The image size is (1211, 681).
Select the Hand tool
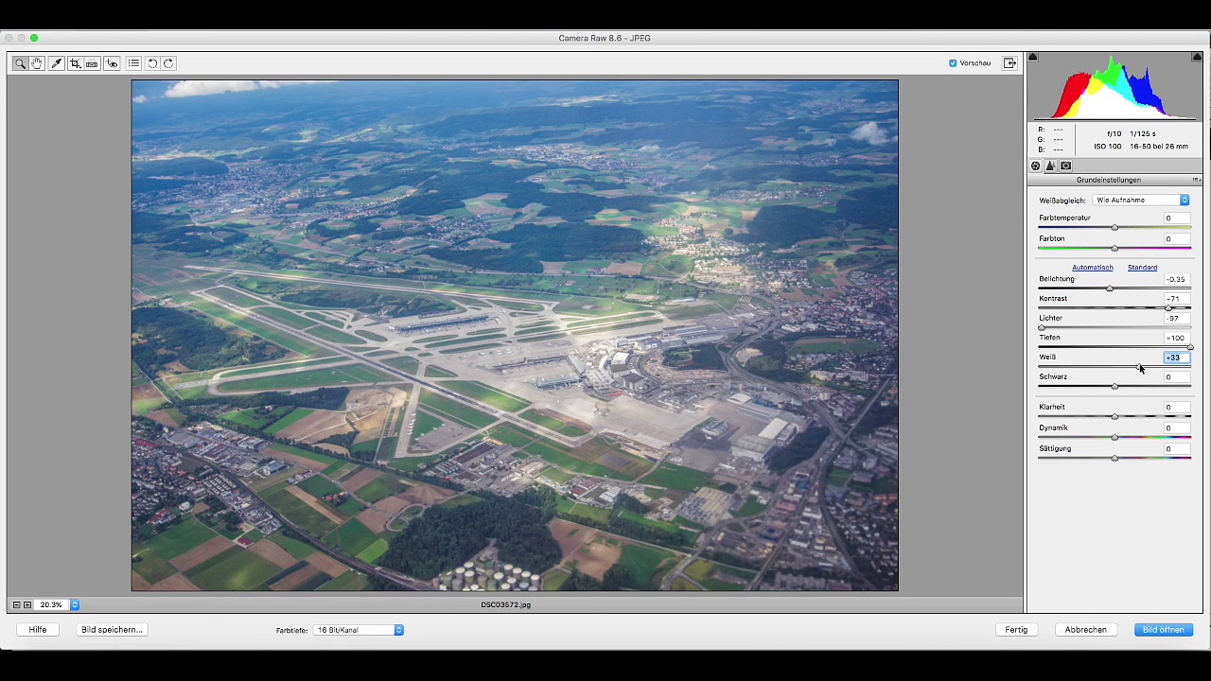point(37,63)
